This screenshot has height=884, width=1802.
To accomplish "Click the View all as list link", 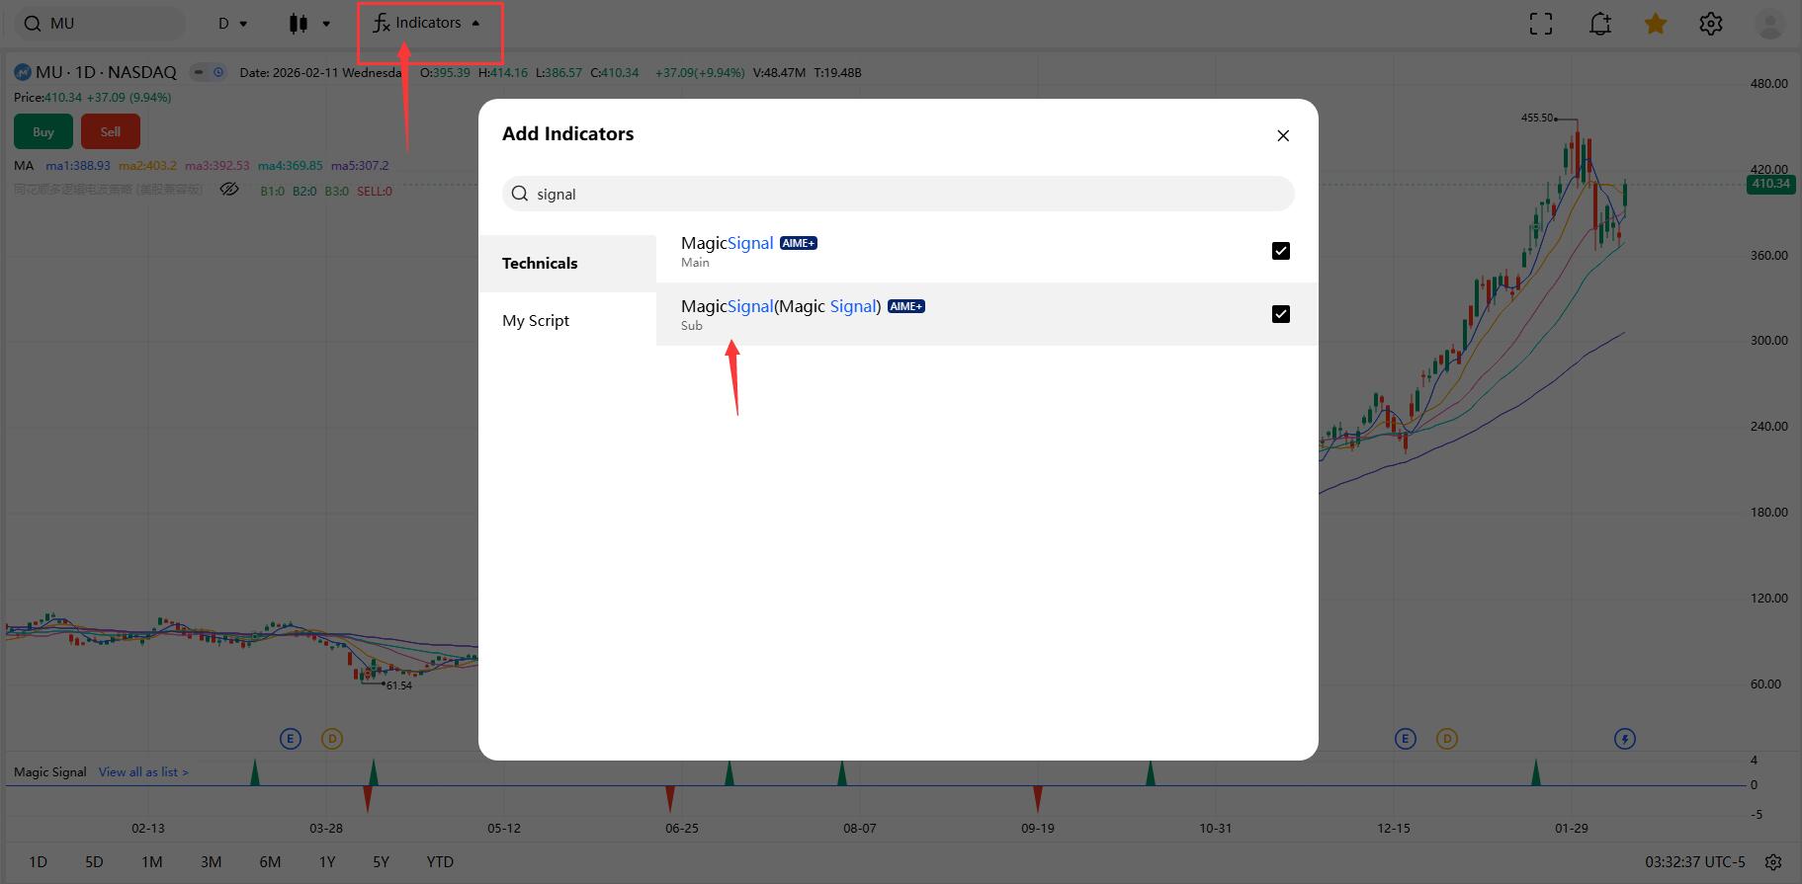I will click(143, 772).
